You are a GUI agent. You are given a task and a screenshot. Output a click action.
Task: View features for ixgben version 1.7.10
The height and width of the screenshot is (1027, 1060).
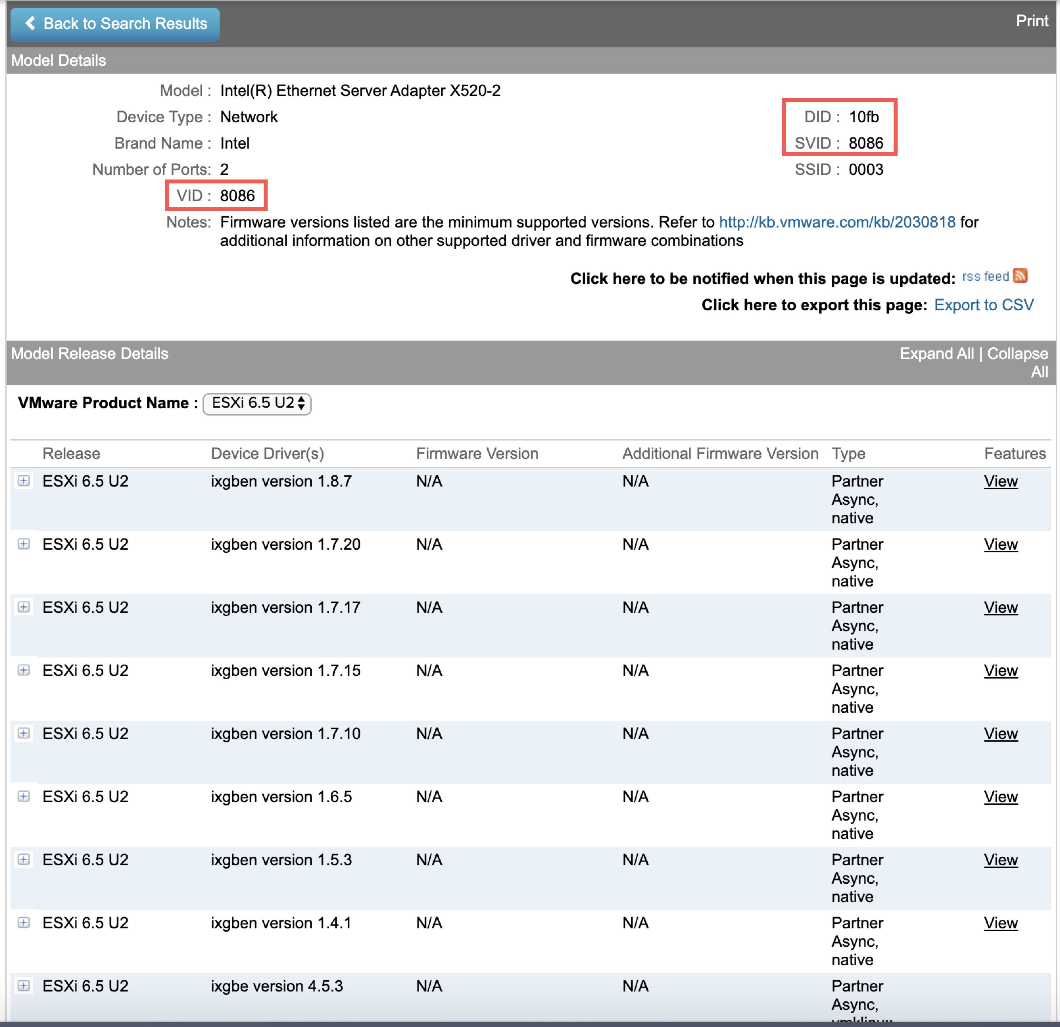1000,734
